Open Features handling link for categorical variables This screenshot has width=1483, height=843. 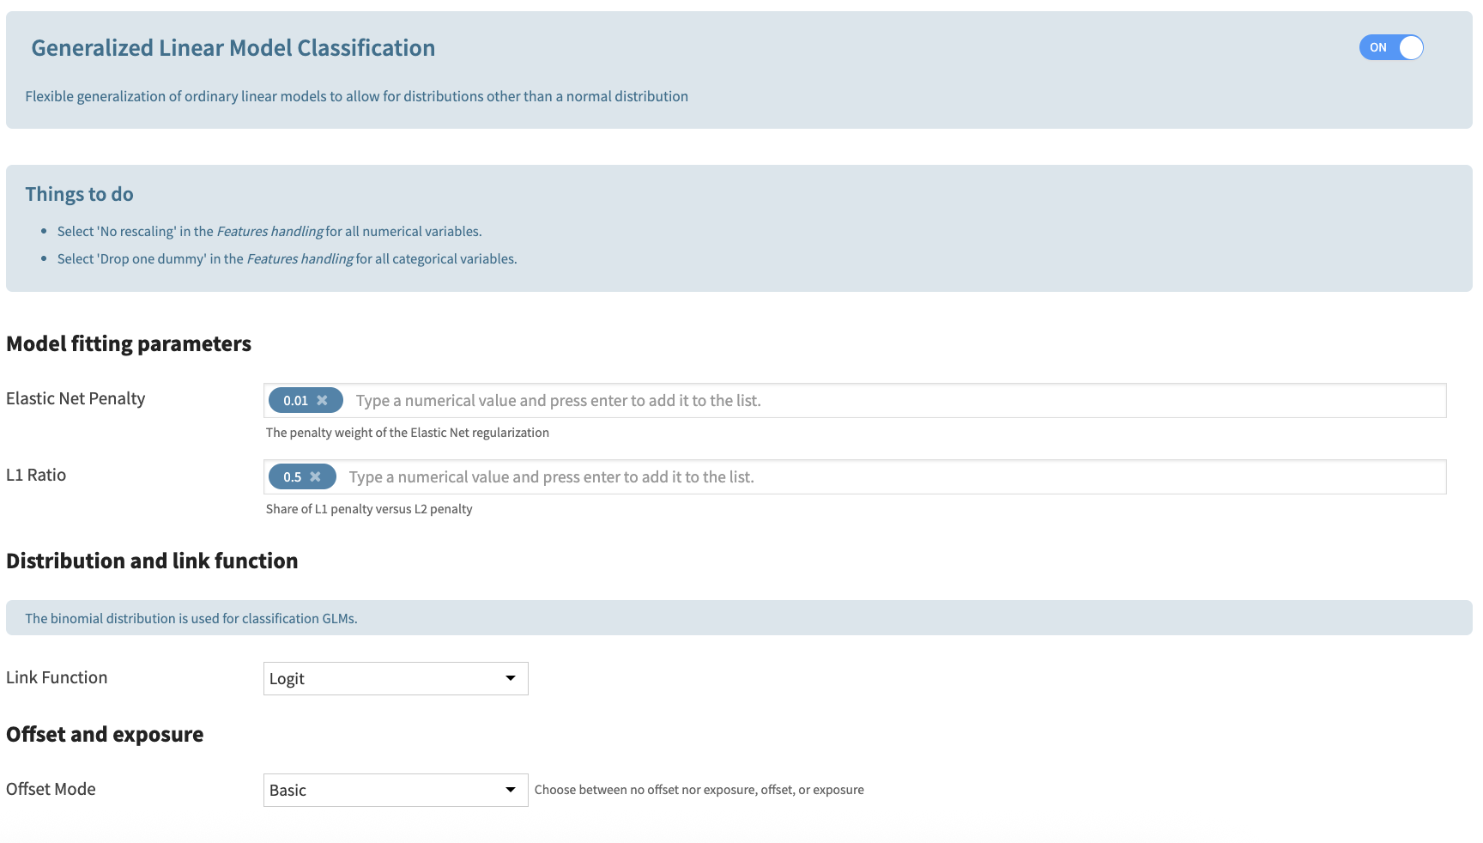300,259
